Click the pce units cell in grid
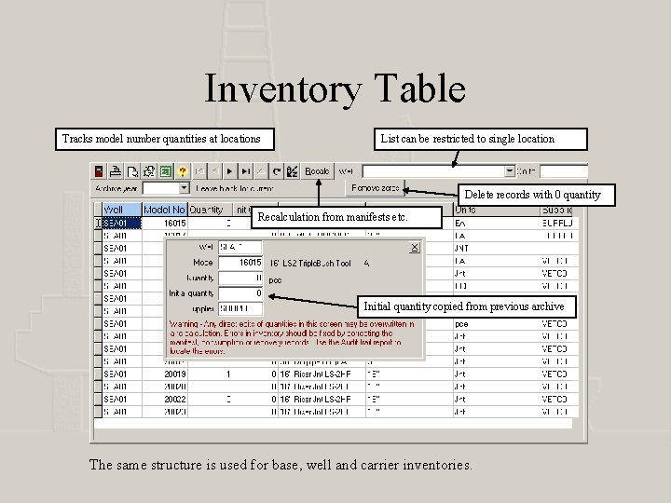This screenshot has height=503, width=671. [497, 324]
